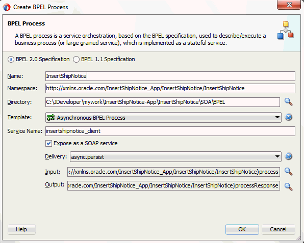Click into the Namespace text field
The image size is (304, 243).
click(x=170, y=88)
